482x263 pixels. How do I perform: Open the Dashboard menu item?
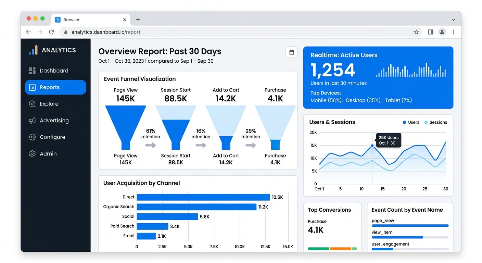coord(55,71)
